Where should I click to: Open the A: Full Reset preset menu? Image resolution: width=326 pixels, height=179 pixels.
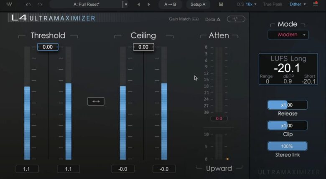click(x=89, y=4)
